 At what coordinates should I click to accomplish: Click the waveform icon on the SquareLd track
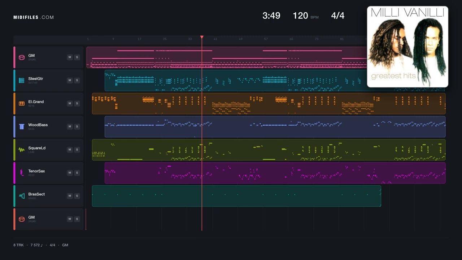coord(22,150)
